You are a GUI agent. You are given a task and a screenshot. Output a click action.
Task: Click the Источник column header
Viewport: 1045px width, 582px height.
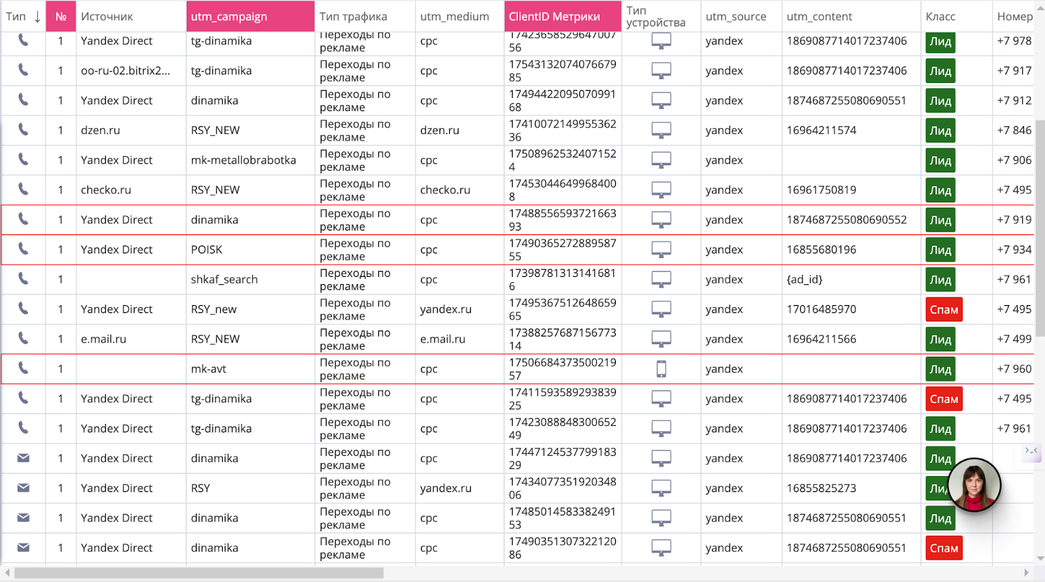click(107, 17)
